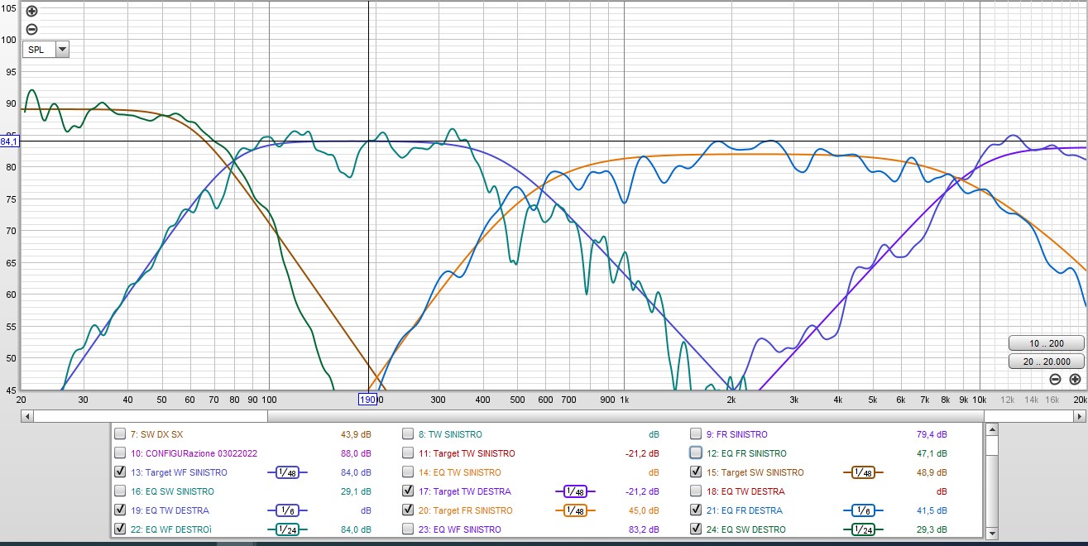Check the 8: TW SINISTRO checkbox
This screenshot has width=1088, height=546.
click(408, 434)
